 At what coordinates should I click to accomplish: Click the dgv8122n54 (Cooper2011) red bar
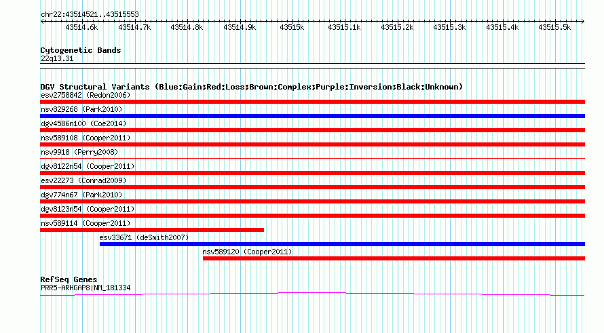312,173
